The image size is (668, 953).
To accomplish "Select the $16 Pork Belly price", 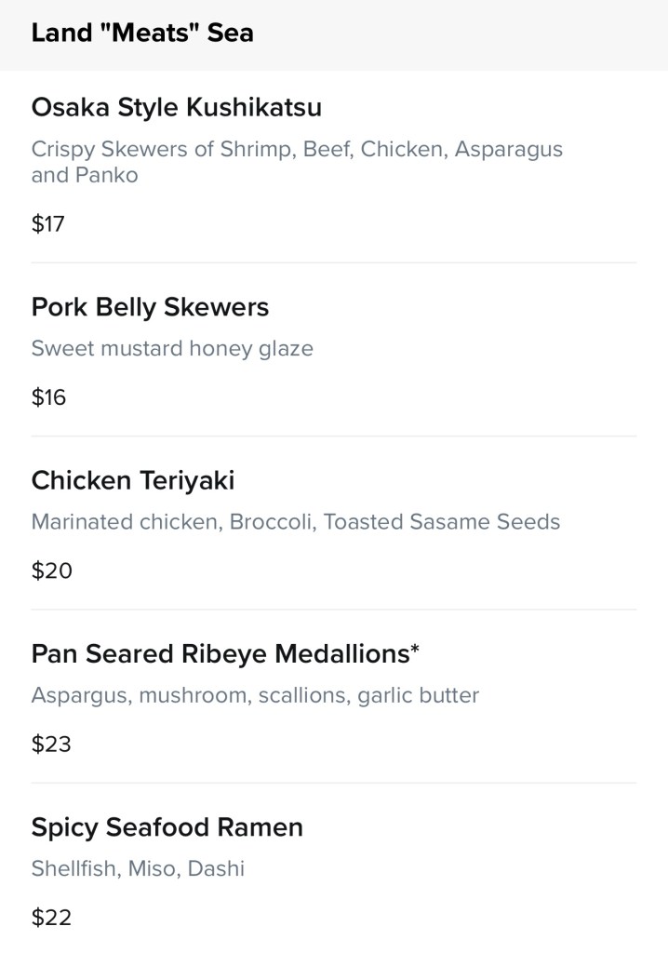I will click(48, 397).
